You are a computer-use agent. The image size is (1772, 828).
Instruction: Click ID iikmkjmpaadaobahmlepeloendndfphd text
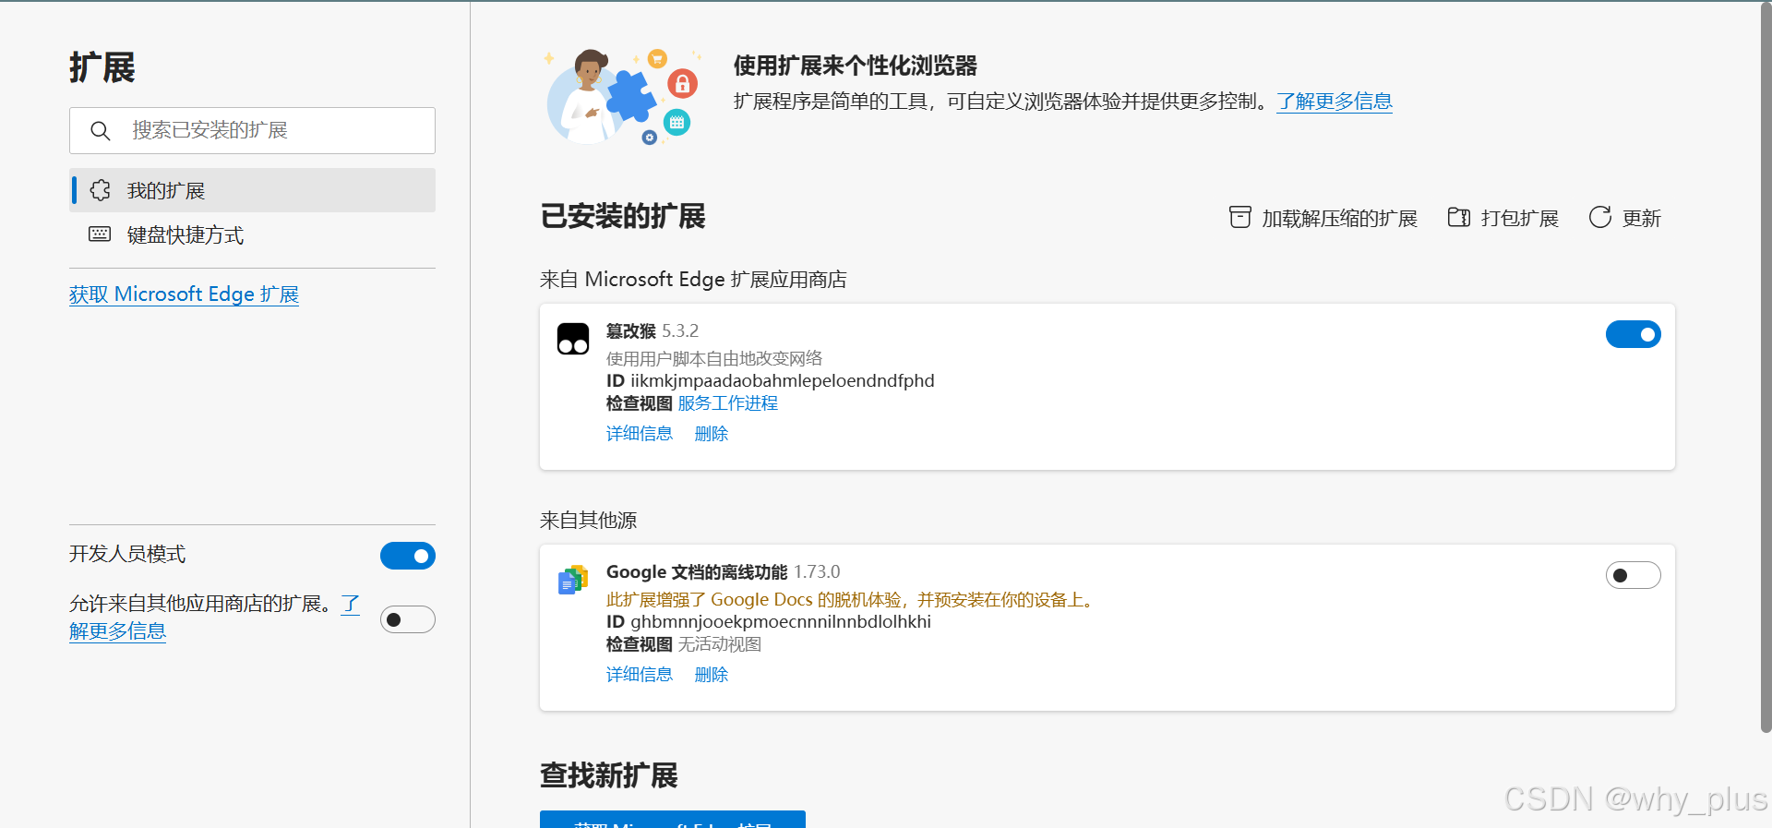[x=770, y=380]
